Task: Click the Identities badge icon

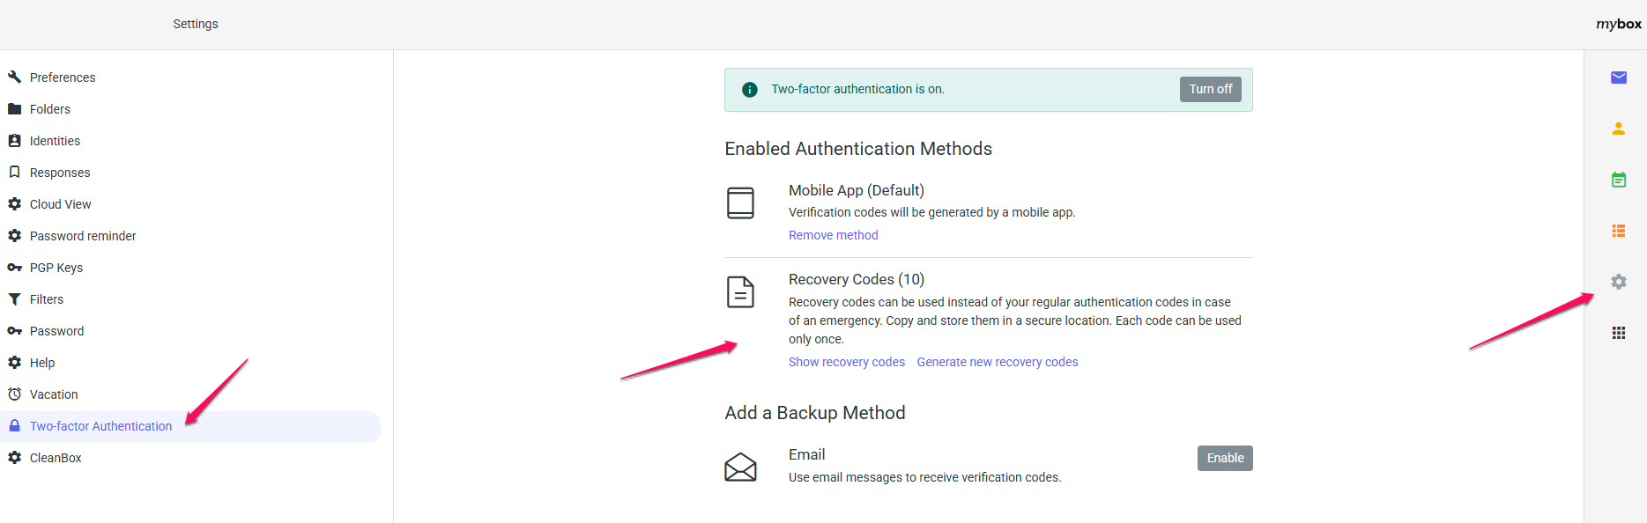Action: click(14, 141)
